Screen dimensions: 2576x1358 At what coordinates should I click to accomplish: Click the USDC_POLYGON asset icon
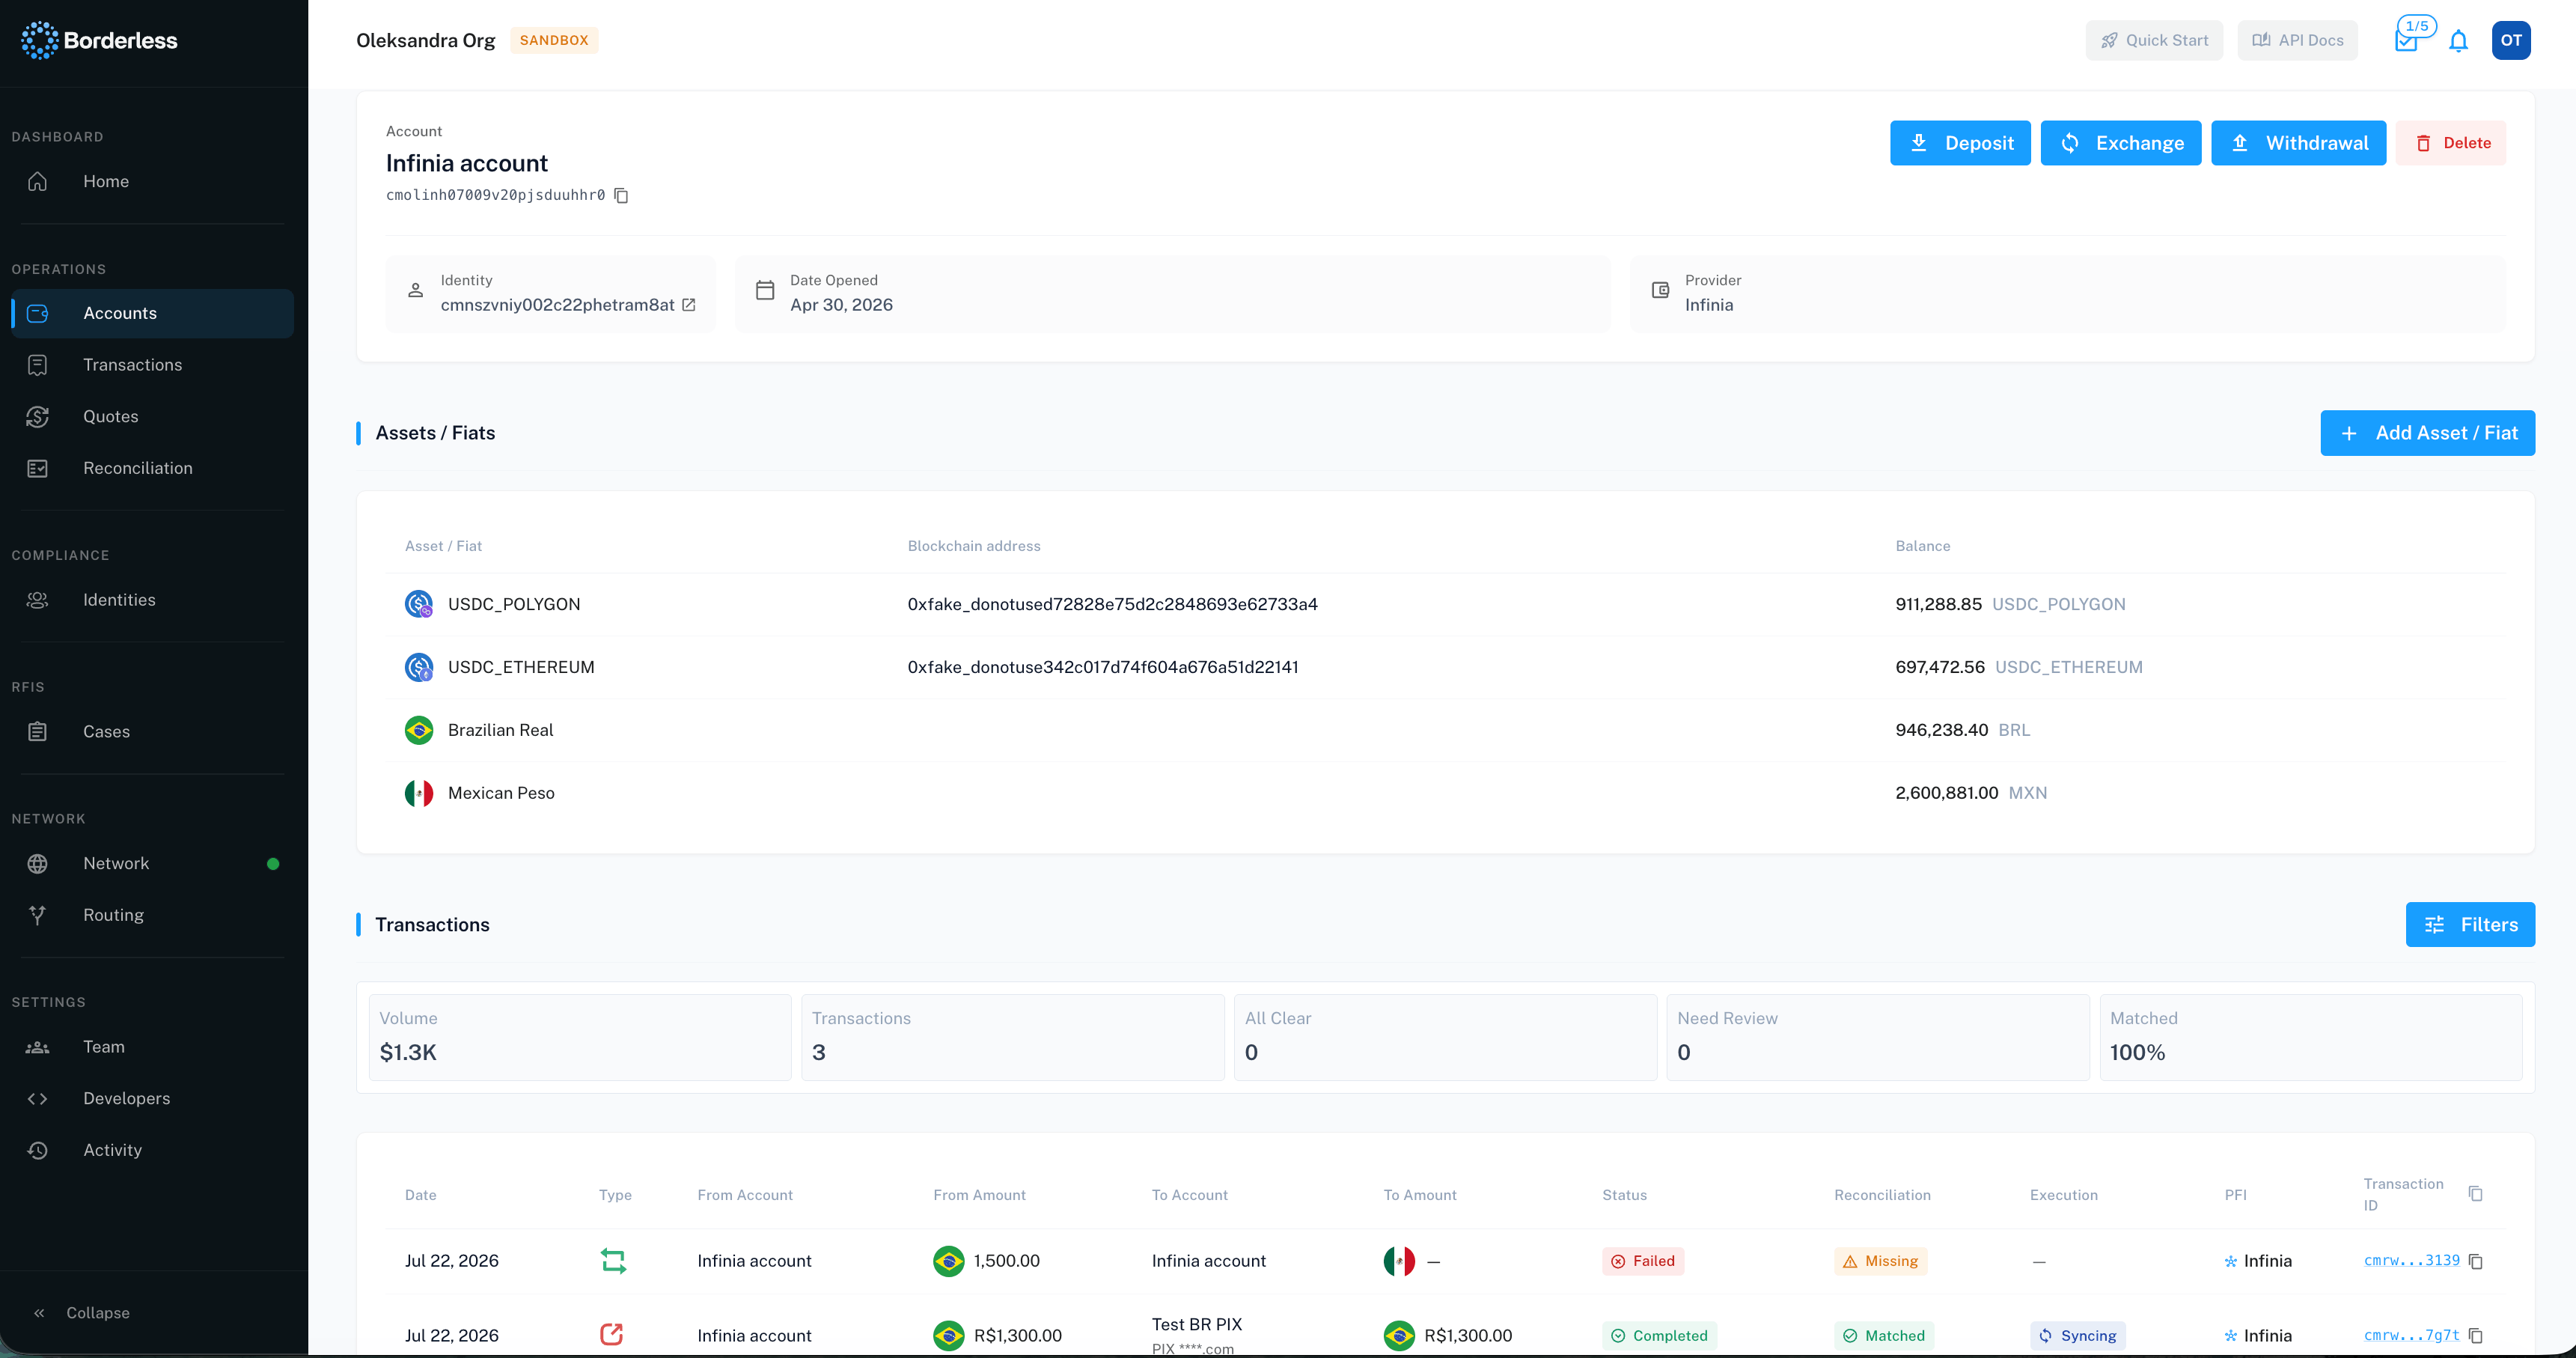pyautogui.click(x=419, y=604)
